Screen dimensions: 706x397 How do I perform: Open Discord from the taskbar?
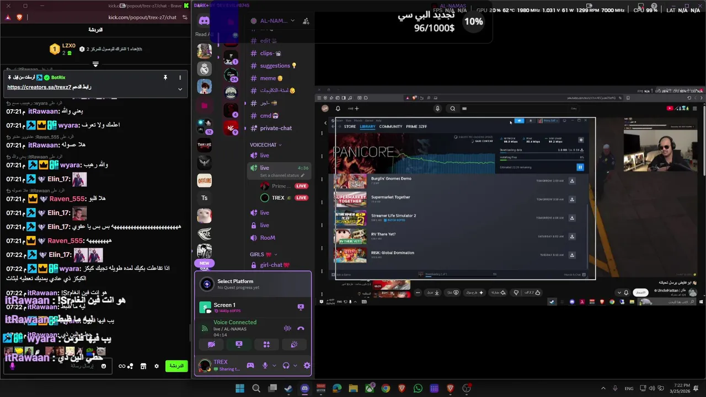click(x=304, y=389)
